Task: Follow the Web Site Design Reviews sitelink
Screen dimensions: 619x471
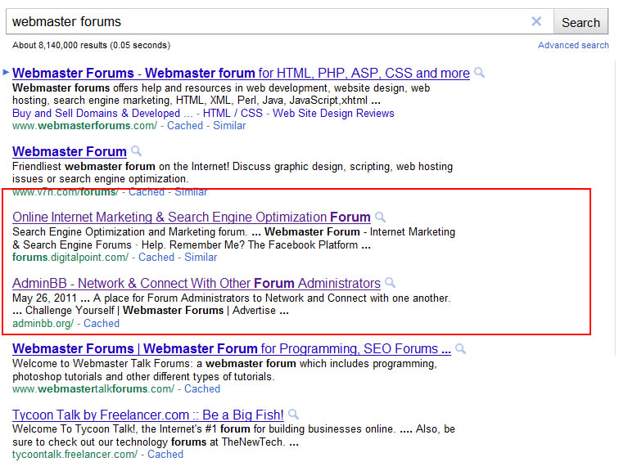Action: [x=333, y=113]
